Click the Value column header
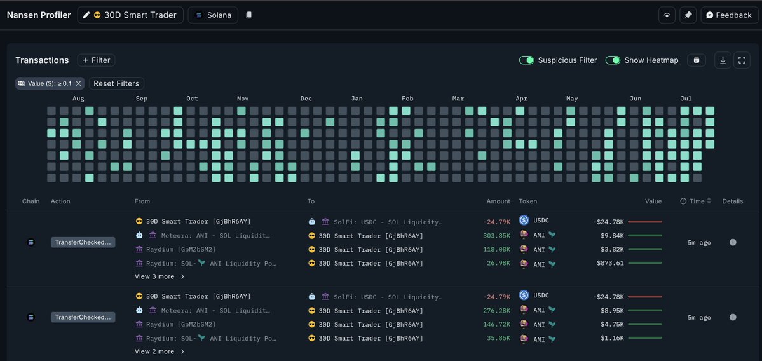The width and height of the screenshot is (762, 361). pos(653,201)
